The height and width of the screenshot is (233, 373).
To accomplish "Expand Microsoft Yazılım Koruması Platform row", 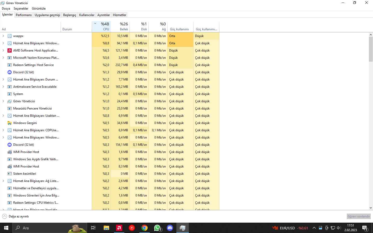I will tap(3, 58).
